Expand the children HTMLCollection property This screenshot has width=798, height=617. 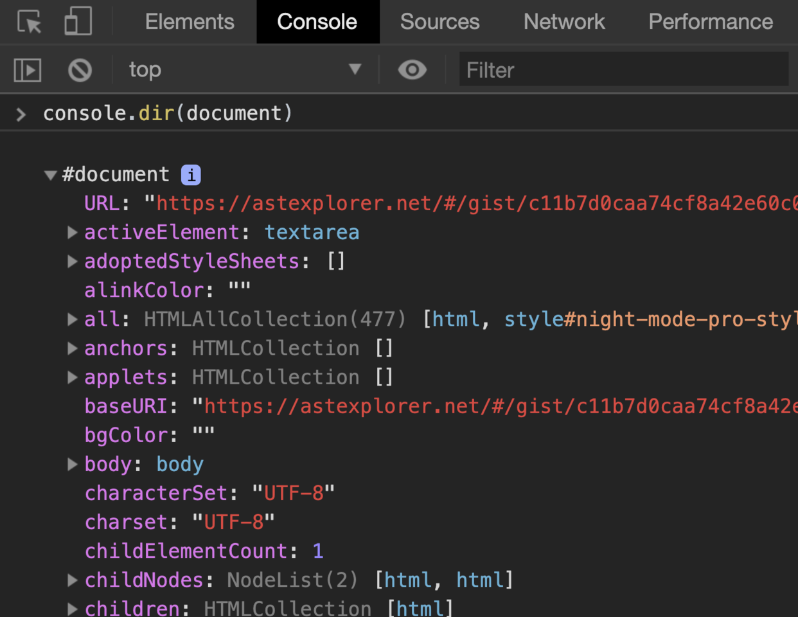(73, 608)
